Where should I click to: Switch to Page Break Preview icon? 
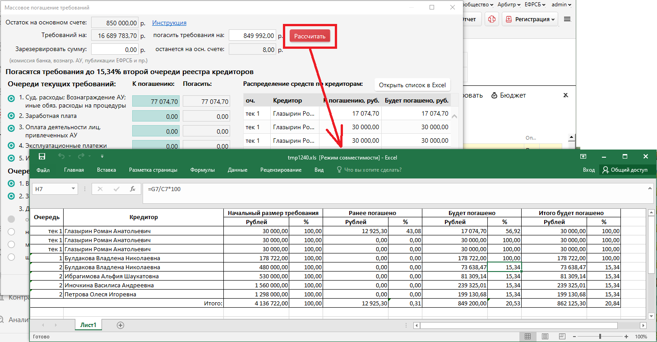562,337
